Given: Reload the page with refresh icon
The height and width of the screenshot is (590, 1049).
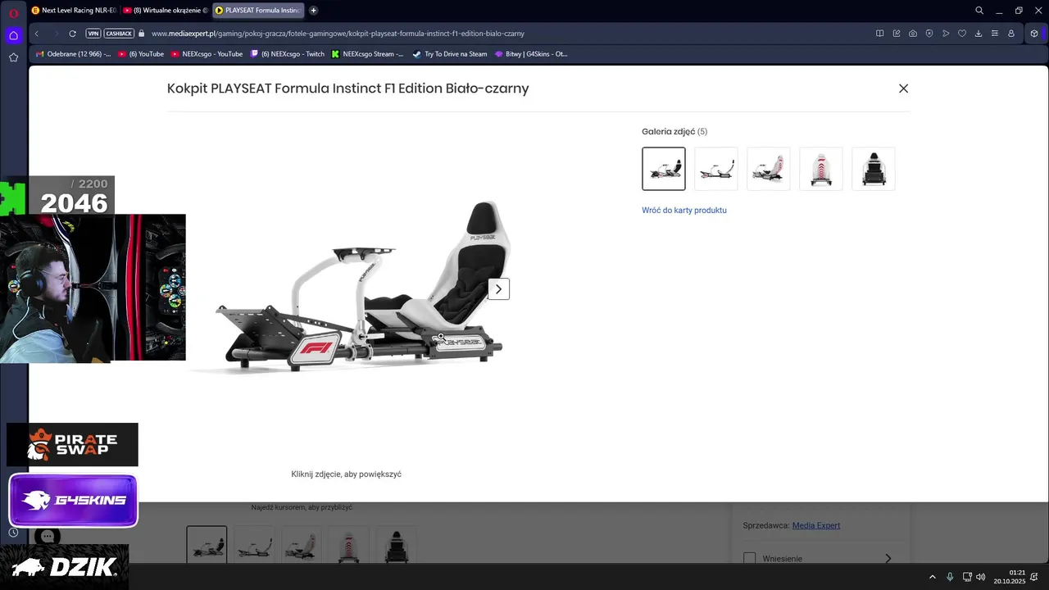Looking at the screenshot, I should [72, 34].
